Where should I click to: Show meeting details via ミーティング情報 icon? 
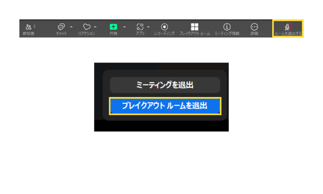coord(227,27)
